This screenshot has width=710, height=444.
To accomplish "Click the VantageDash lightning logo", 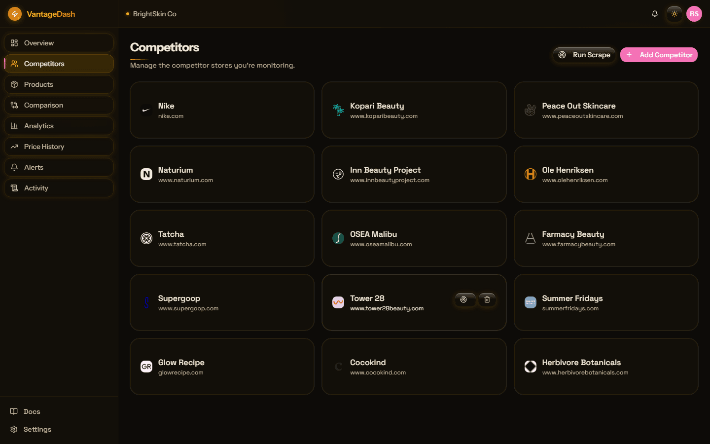I will pos(14,14).
